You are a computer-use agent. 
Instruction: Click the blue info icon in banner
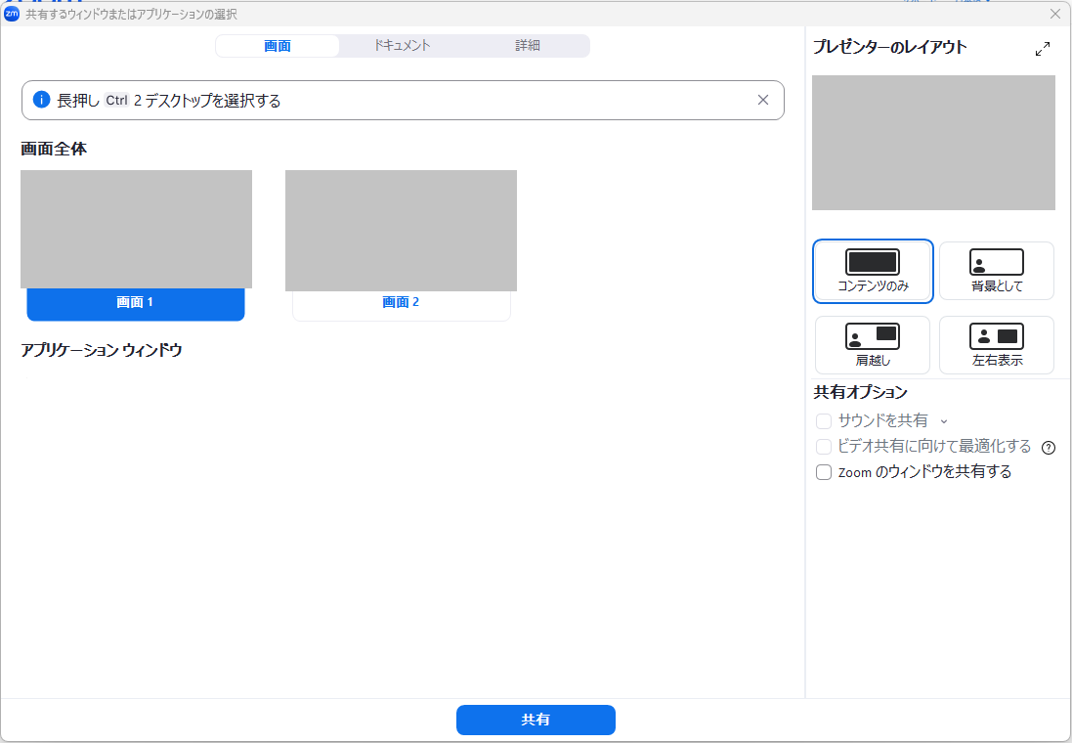click(x=41, y=100)
